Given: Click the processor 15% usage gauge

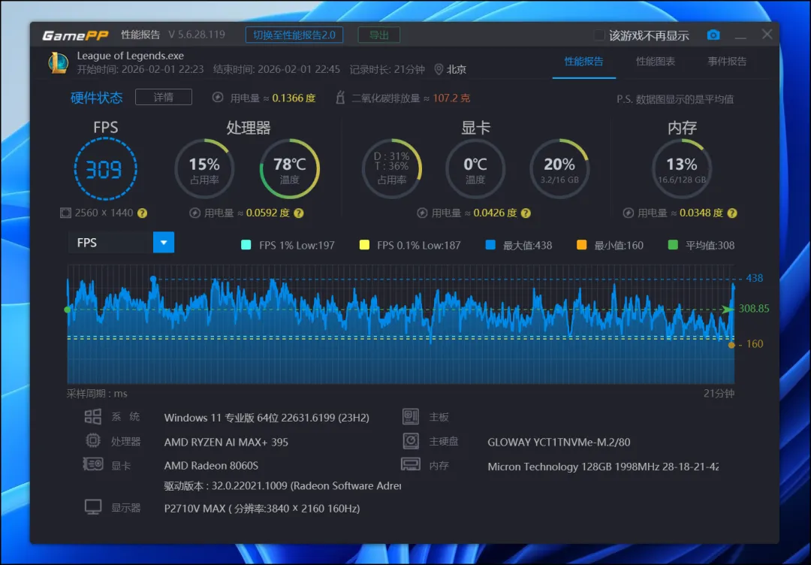Looking at the screenshot, I should (x=204, y=168).
